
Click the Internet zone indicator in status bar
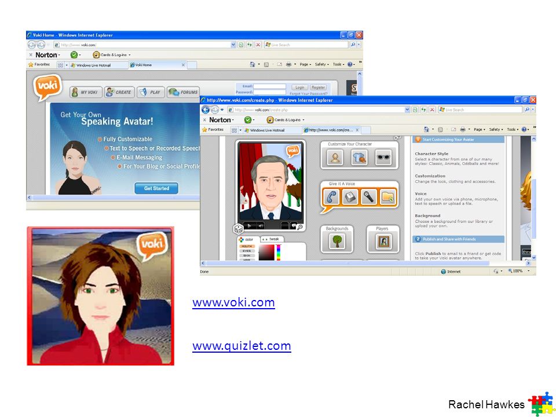coord(451,272)
